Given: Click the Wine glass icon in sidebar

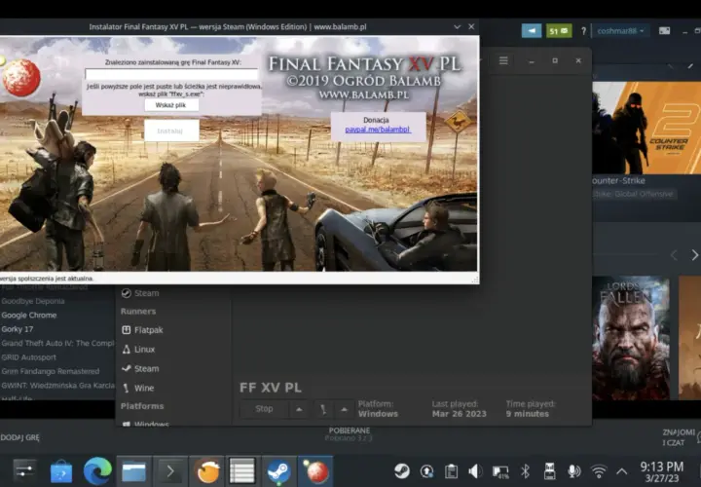Looking at the screenshot, I should pyautogui.click(x=126, y=388).
